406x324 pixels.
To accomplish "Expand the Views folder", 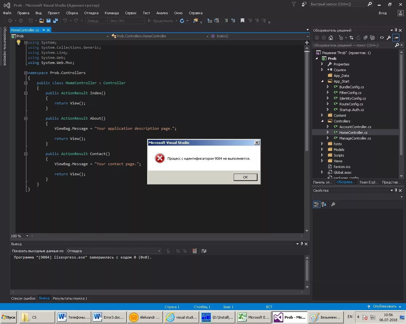I will [322, 161].
